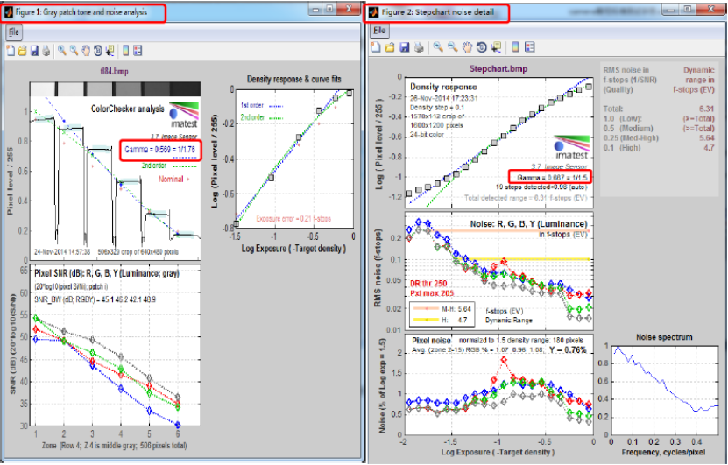
Task: Print Figure 1 with the printer icon
Action: click(x=45, y=51)
